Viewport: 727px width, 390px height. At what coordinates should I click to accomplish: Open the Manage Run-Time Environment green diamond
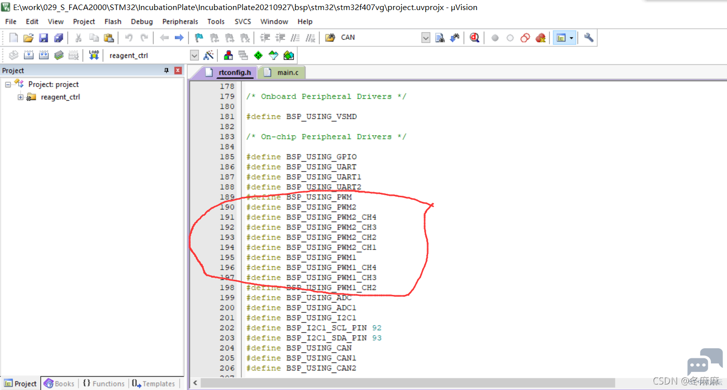[258, 55]
